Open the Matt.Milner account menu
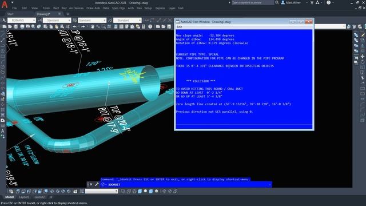 tap(293, 2)
